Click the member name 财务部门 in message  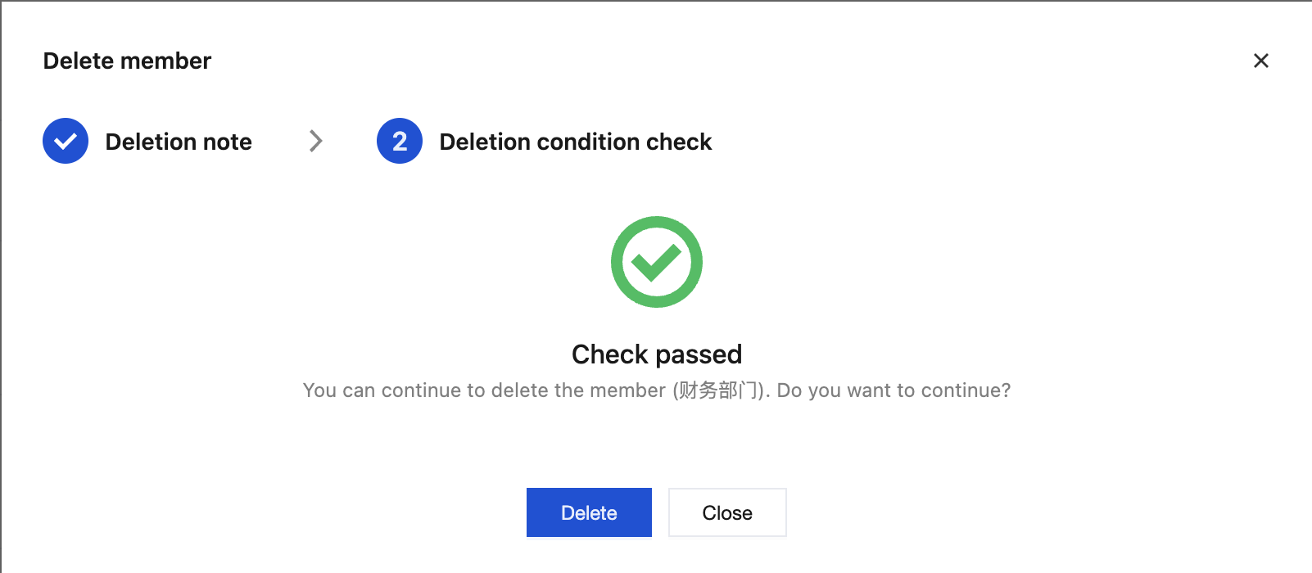pos(718,390)
